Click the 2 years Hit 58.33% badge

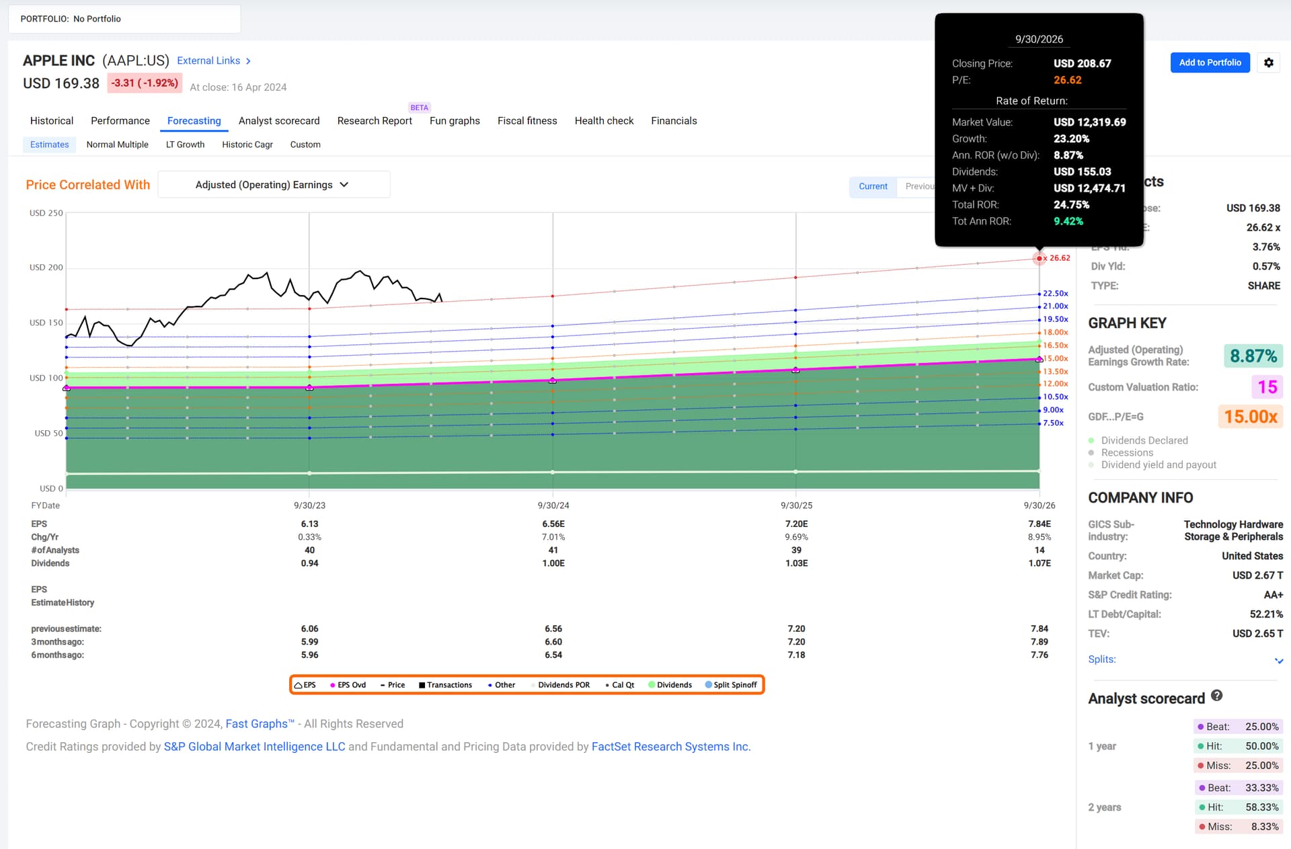pos(1238,807)
